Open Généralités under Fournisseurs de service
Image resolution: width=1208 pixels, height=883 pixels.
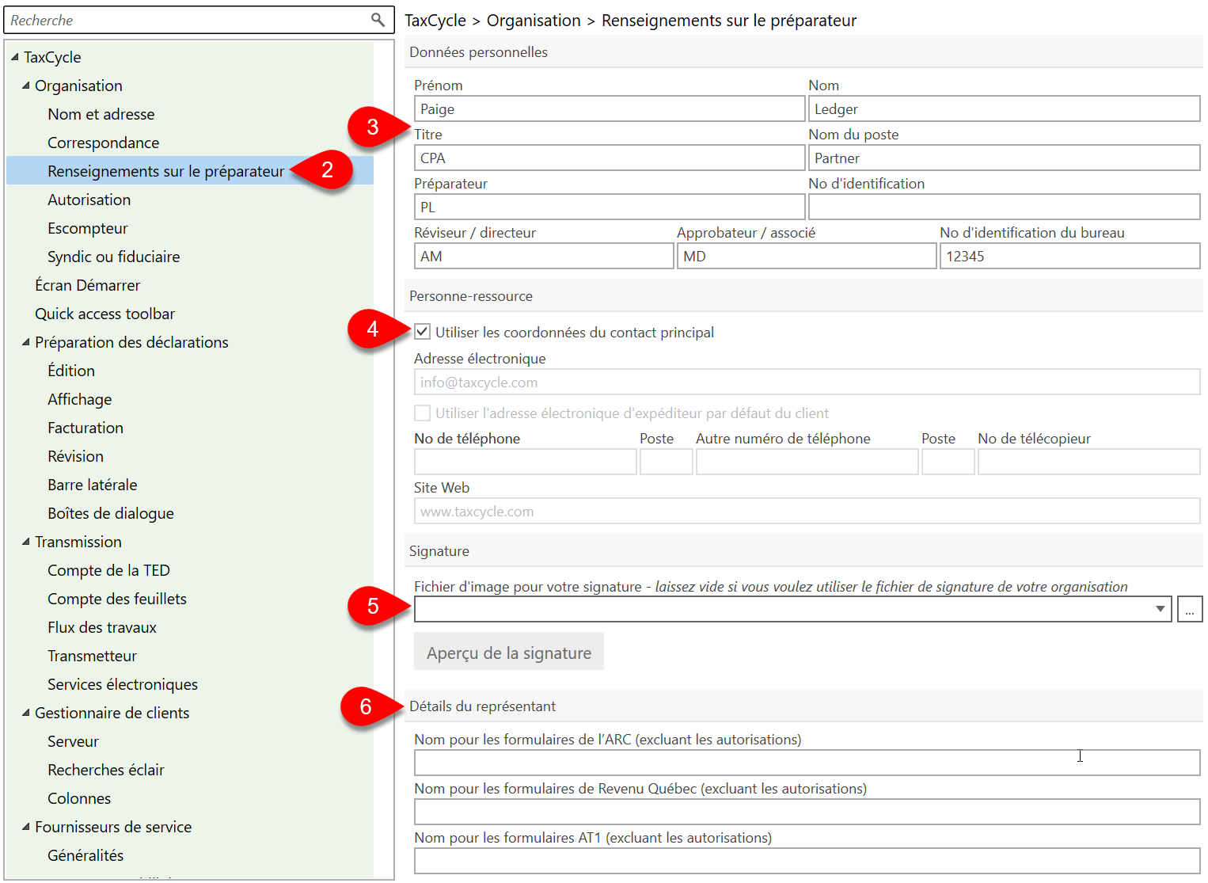click(x=85, y=855)
